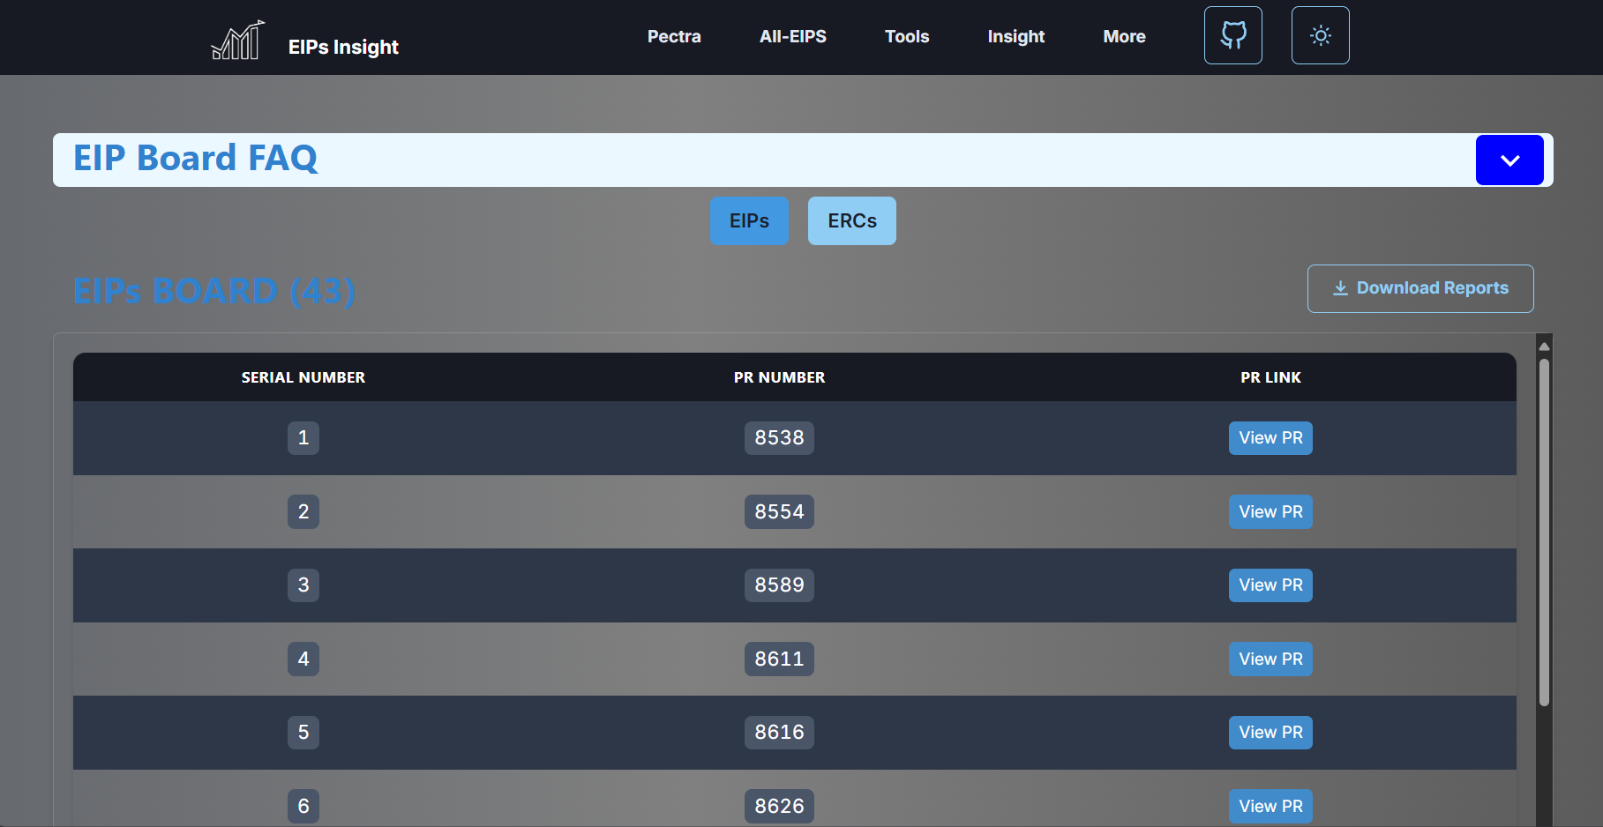Click the Download Reports button
The height and width of the screenshot is (827, 1603).
pos(1419,288)
